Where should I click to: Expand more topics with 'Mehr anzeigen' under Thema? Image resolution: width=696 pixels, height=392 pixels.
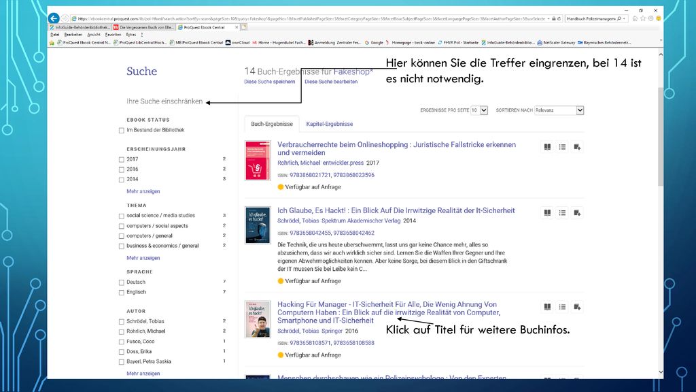[143, 258]
